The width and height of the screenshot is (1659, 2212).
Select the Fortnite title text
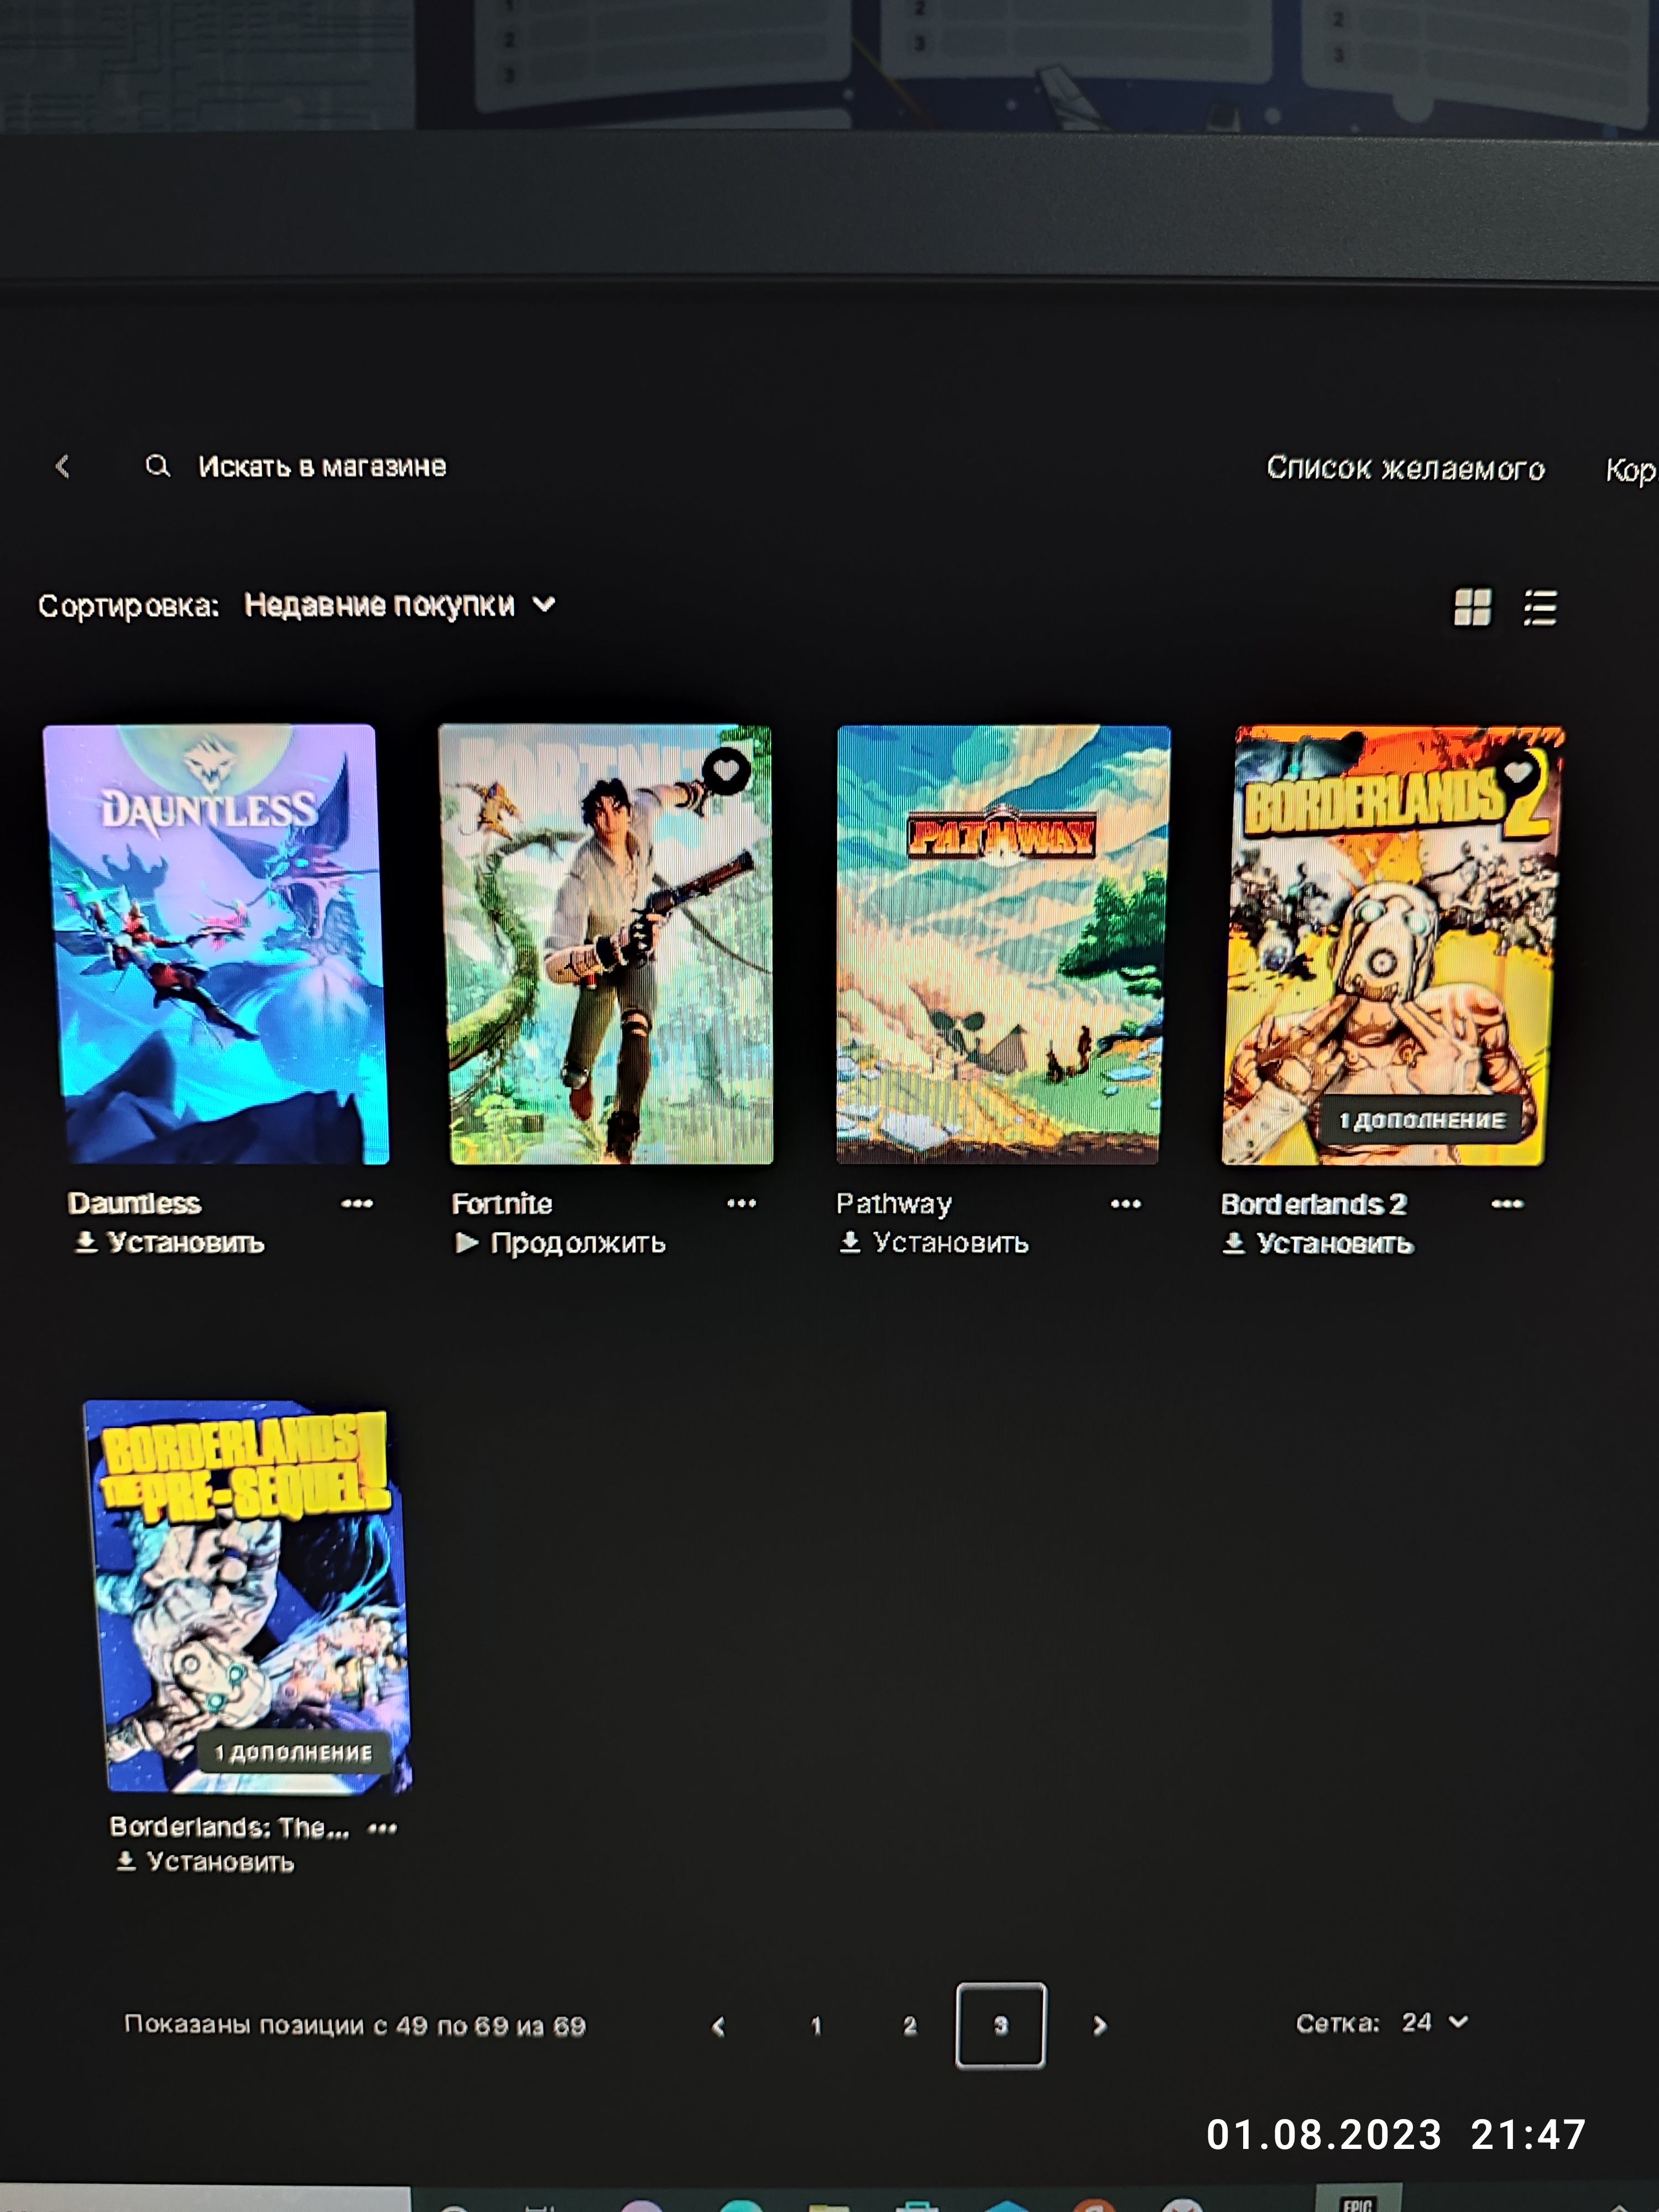pyautogui.click(x=501, y=1203)
